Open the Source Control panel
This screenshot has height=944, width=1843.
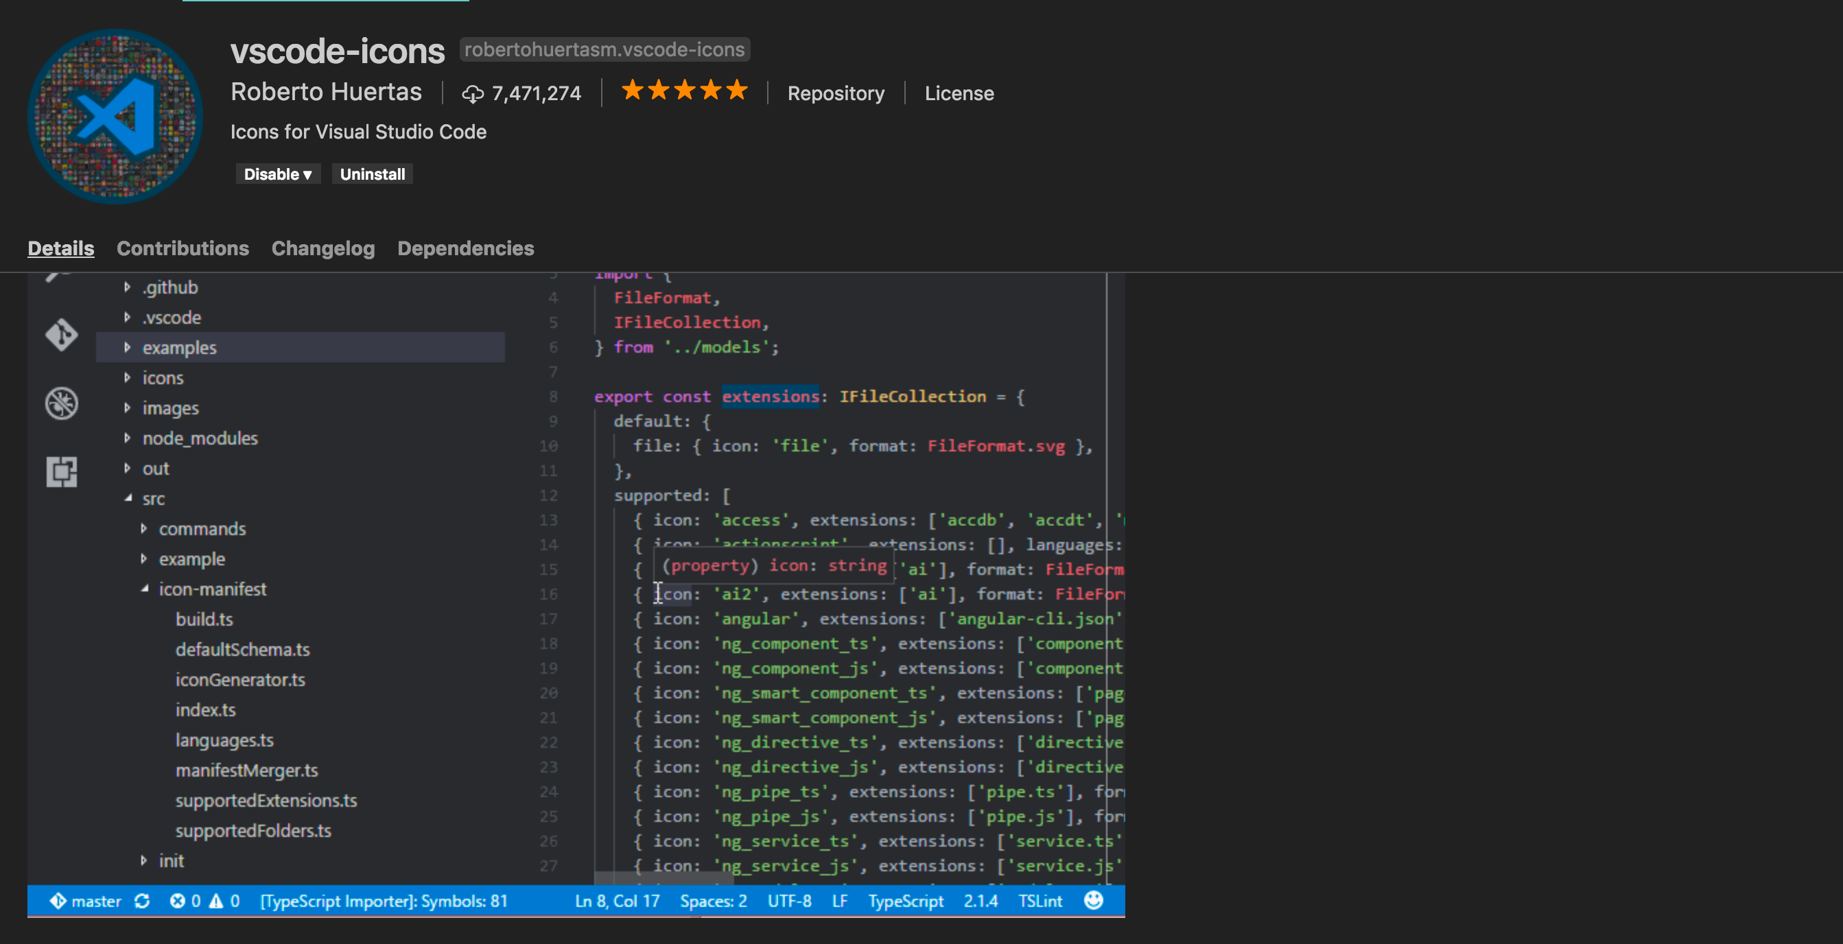[x=62, y=335]
